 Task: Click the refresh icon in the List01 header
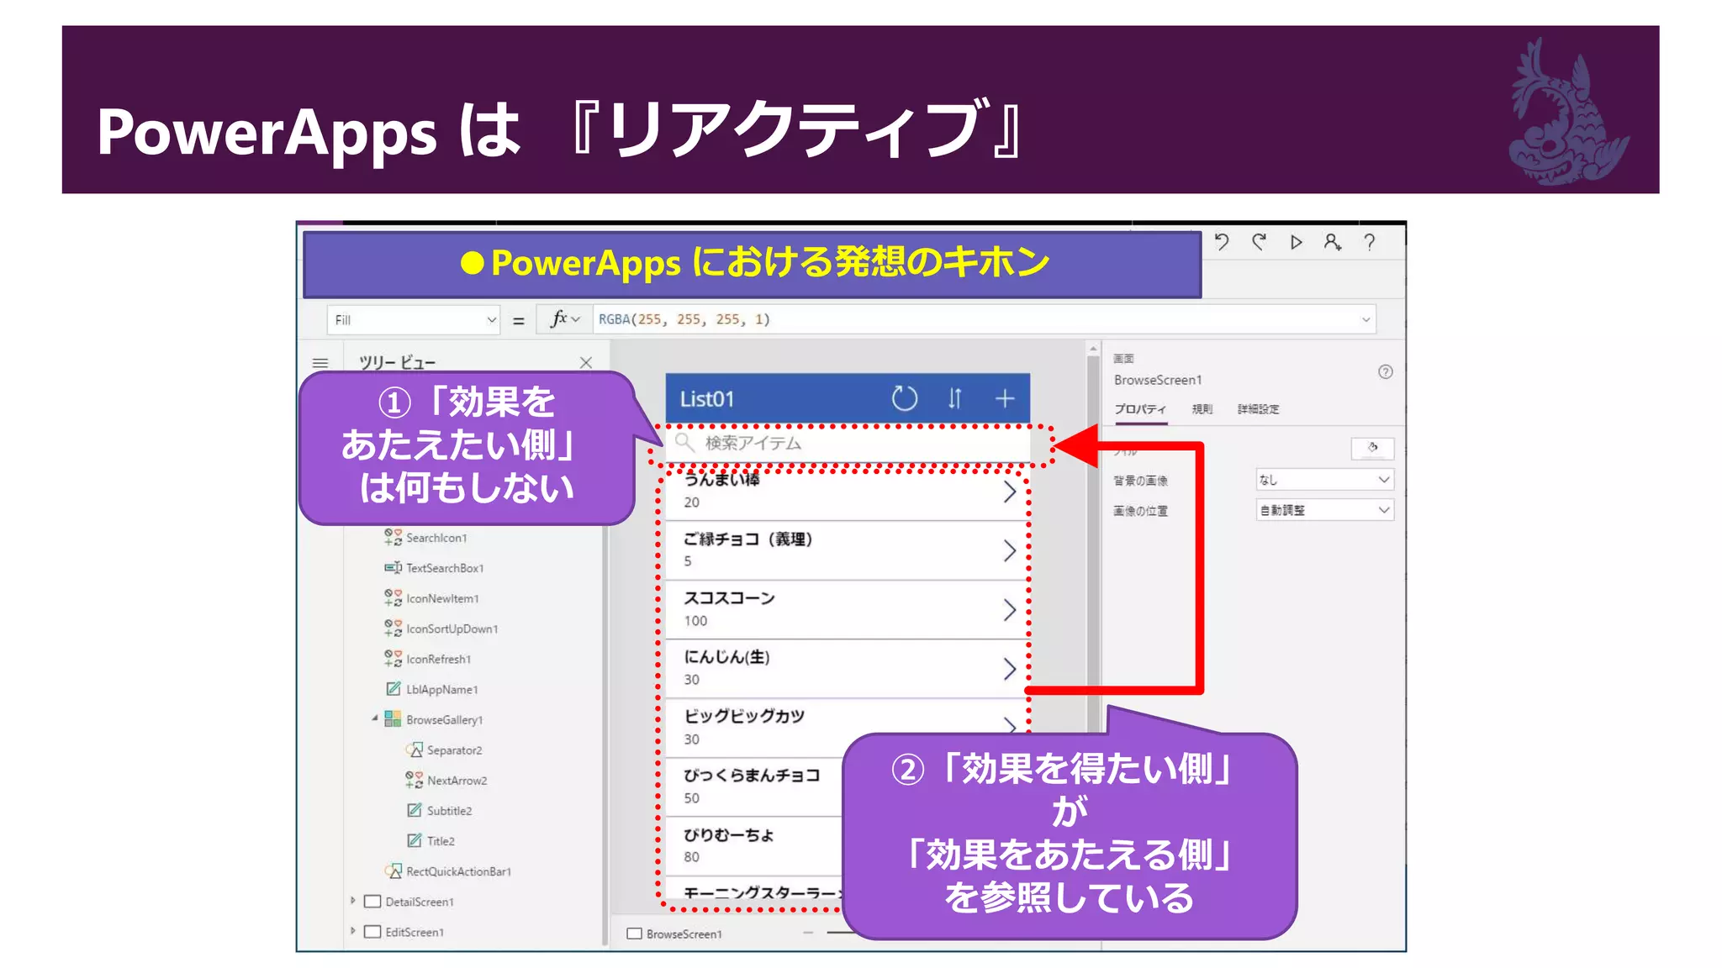[905, 398]
